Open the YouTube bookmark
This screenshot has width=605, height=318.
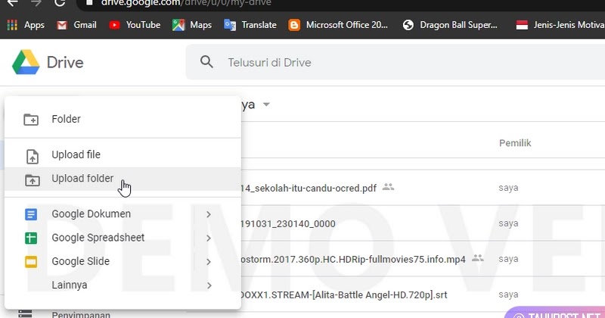(x=135, y=25)
